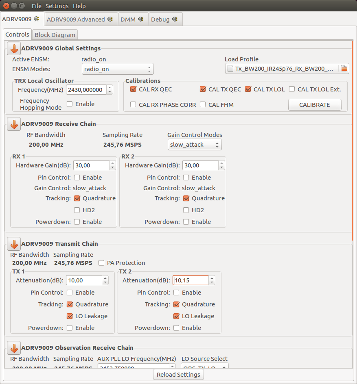Click the document icon in Load Profile field
The image size is (357, 384).
click(230, 69)
